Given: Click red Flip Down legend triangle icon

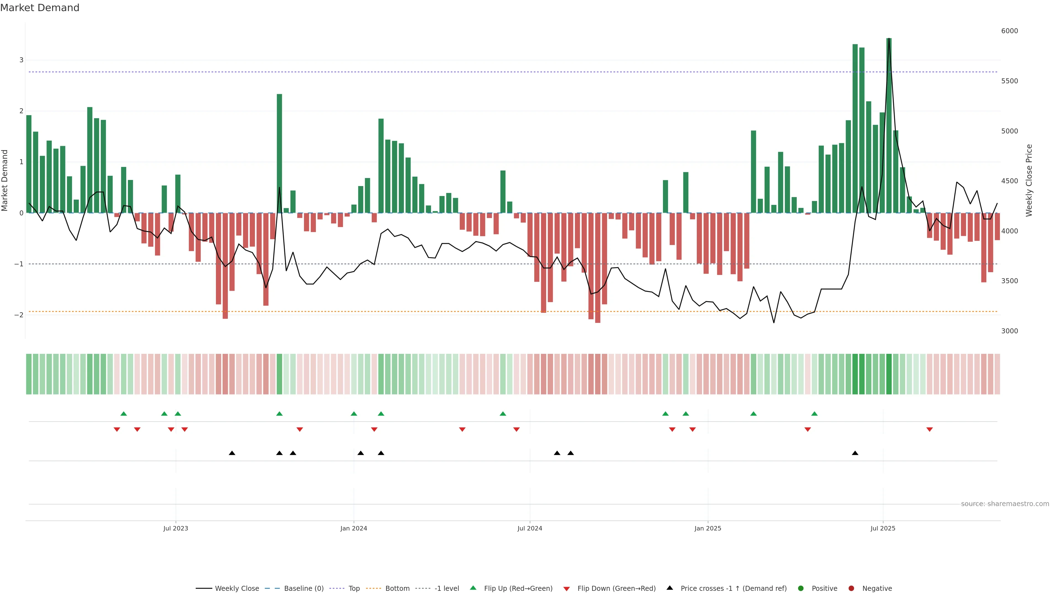Looking at the screenshot, I should (567, 589).
